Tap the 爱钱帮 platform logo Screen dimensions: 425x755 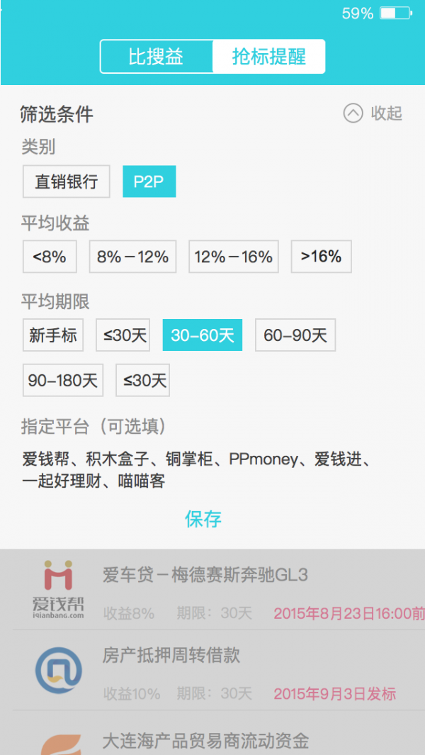pyautogui.click(x=58, y=589)
